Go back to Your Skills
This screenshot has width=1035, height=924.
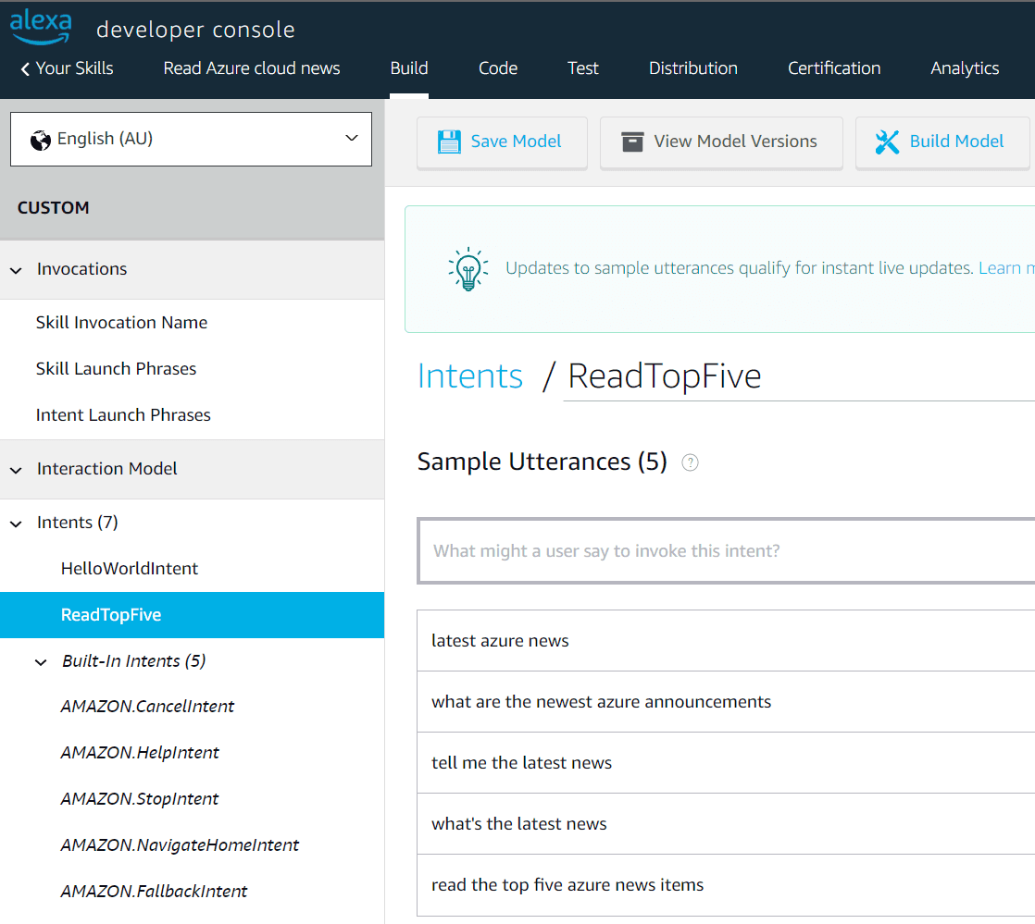(x=74, y=68)
